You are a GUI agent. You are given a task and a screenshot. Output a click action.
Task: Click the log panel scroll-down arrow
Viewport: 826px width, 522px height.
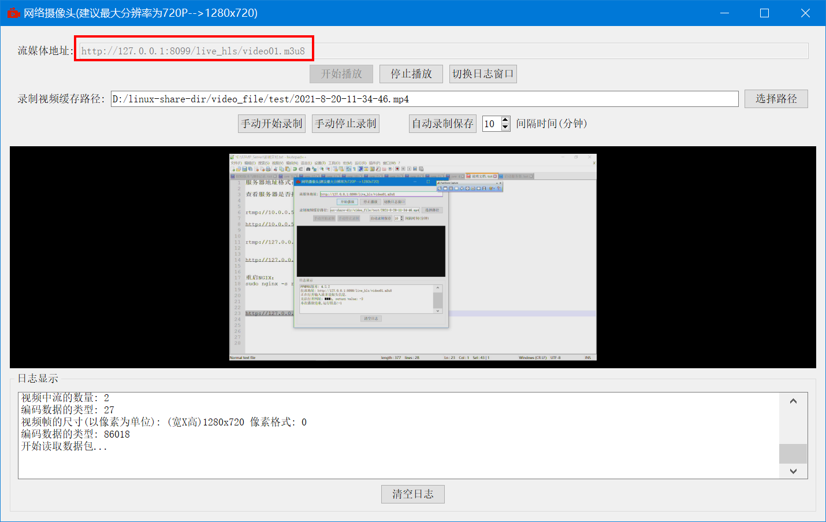[x=793, y=471]
